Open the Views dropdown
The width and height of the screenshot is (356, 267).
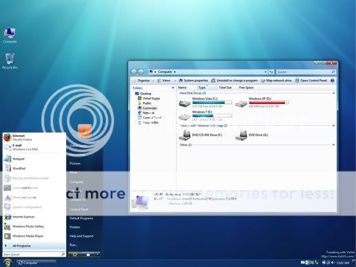166,81
